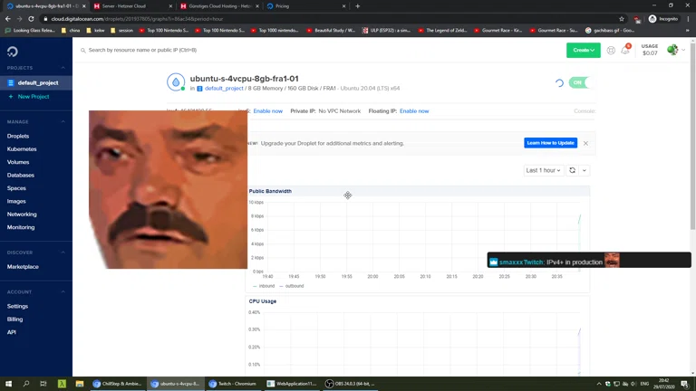Open Volumes in the sidebar
This screenshot has width=696, height=391.
[18, 162]
